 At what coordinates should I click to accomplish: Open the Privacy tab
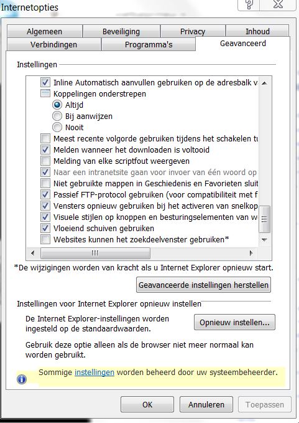193,31
